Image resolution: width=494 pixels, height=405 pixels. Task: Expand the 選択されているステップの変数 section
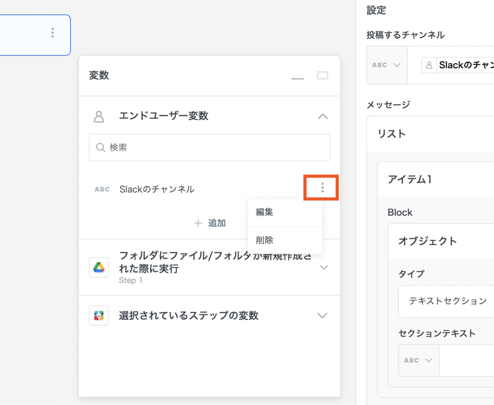[x=322, y=316]
